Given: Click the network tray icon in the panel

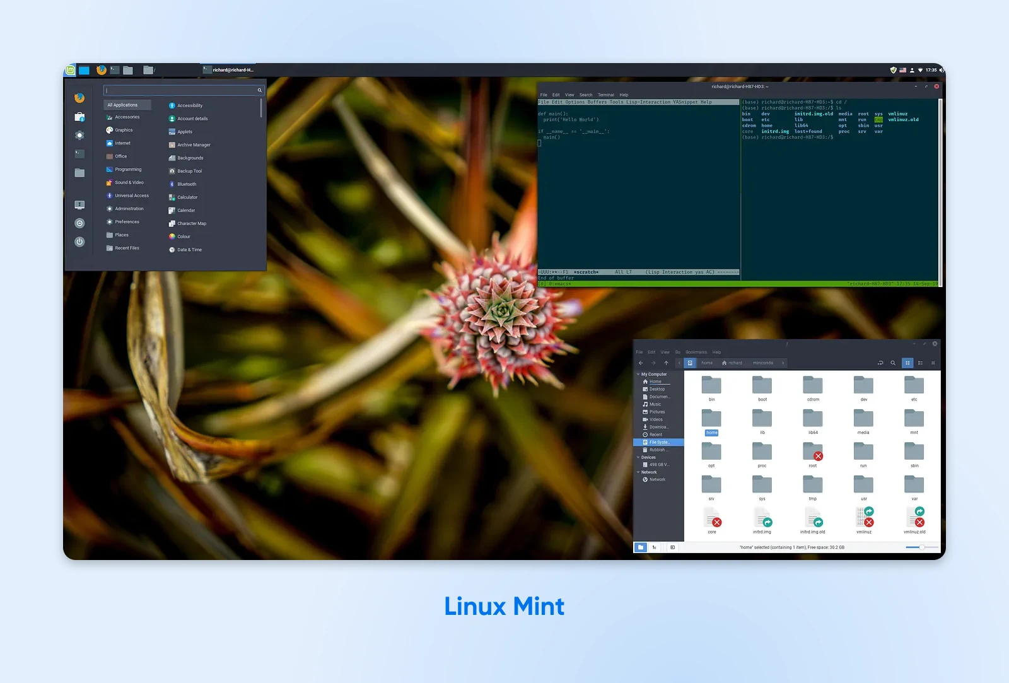Looking at the screenshot, I should 920,70.
